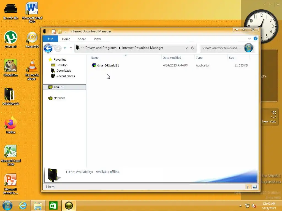Launch the PowerISO desktop shortcut
The width and height of the screenshot is (282, 211).
tap(32, 40)
